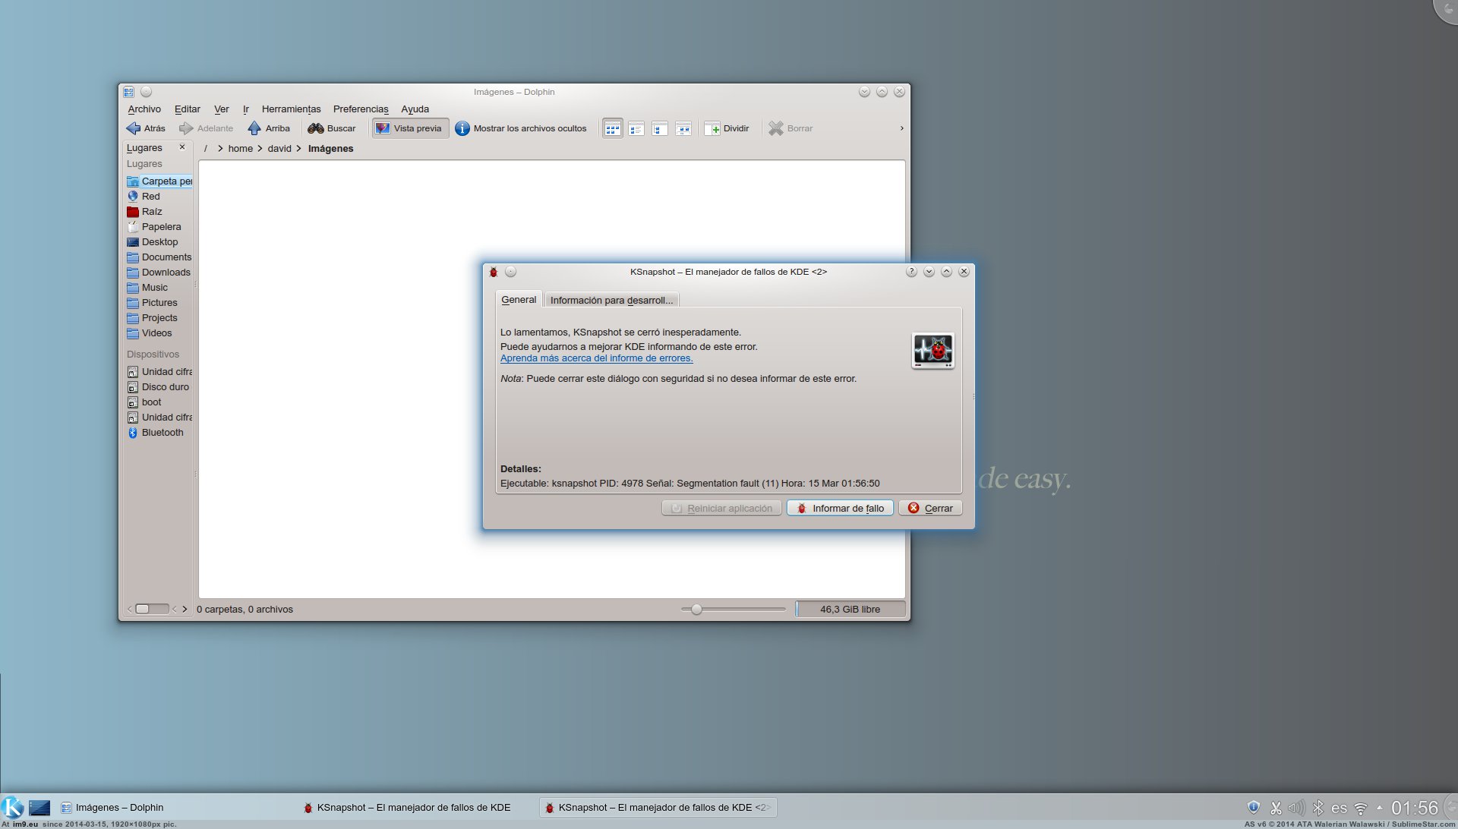The image size is (1458, 829).
Task: Expand the chevron after home in breadcrumb
Action: coord(260,149)
